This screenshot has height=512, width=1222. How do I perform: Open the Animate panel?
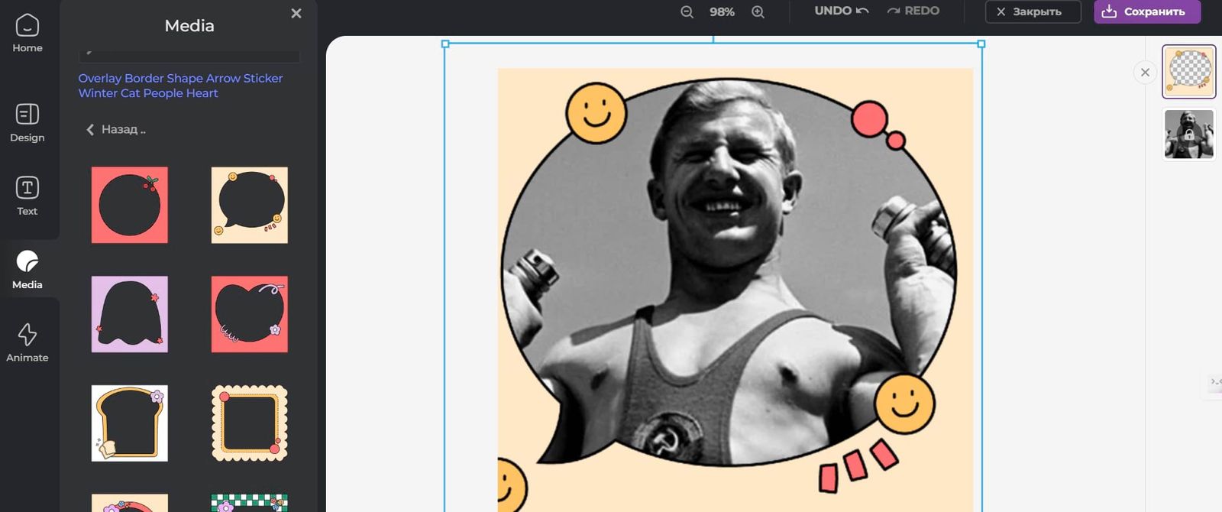27,342
